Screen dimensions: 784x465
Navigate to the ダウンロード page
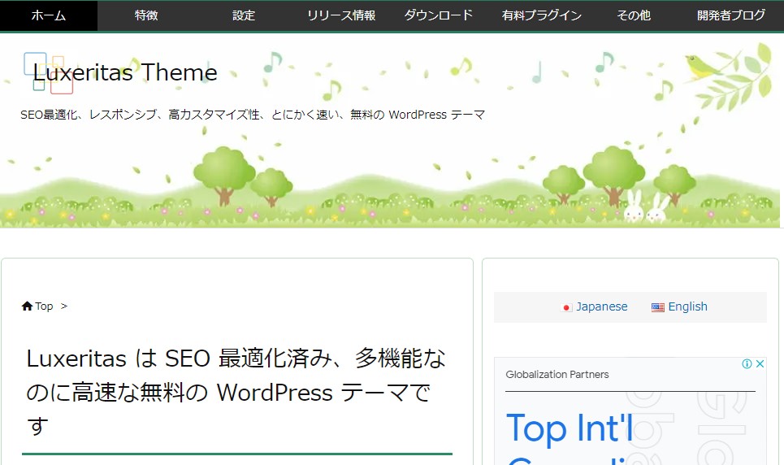[439, 15]
